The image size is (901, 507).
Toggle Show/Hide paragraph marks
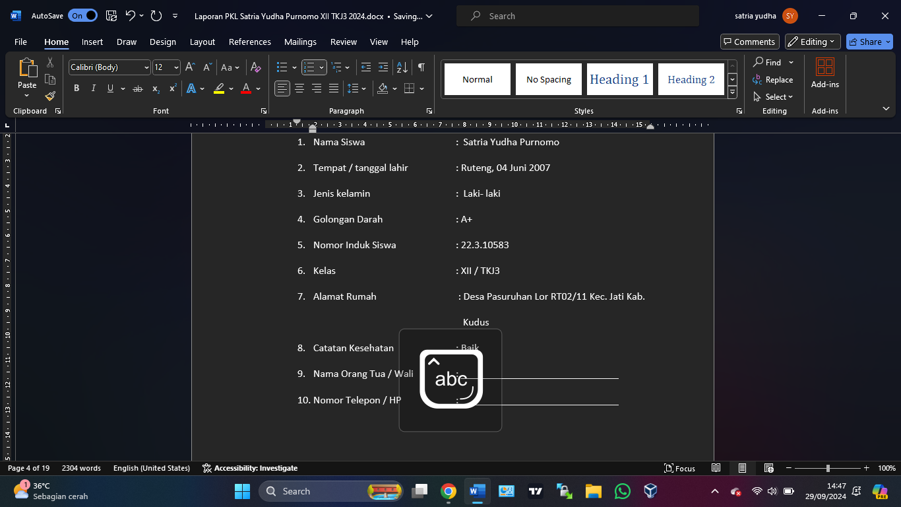pos(421,67)
